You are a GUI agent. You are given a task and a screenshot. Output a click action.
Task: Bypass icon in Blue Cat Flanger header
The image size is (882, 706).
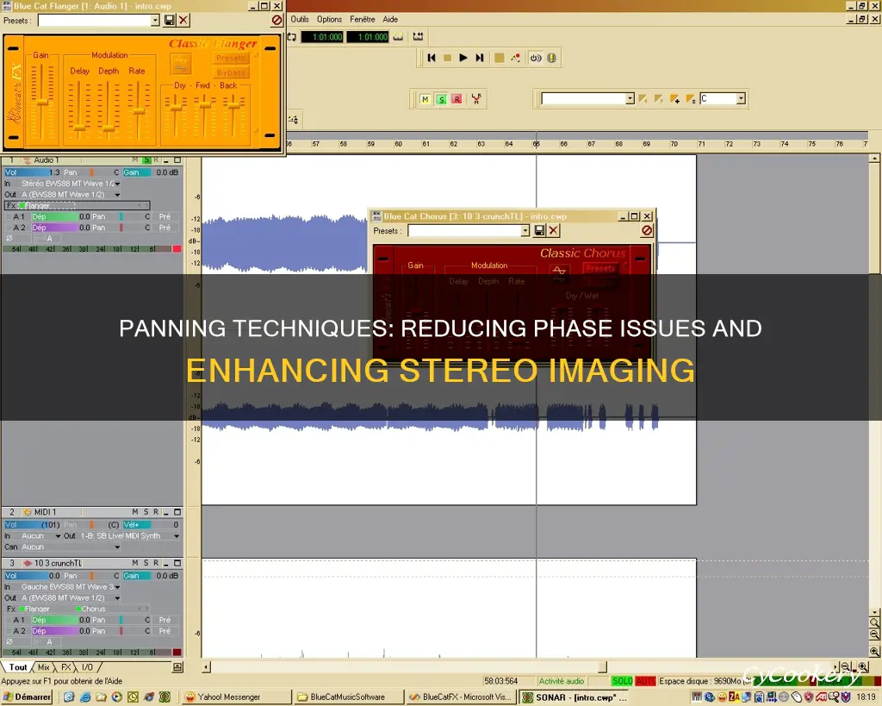pos(276,21)
